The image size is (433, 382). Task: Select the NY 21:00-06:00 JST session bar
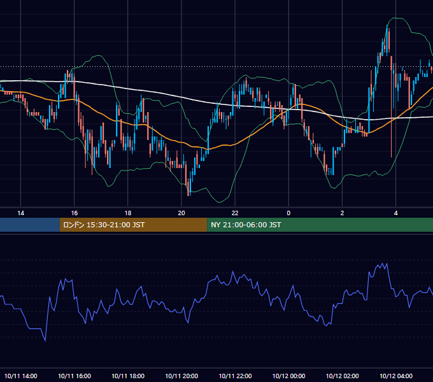coord(320,225)
